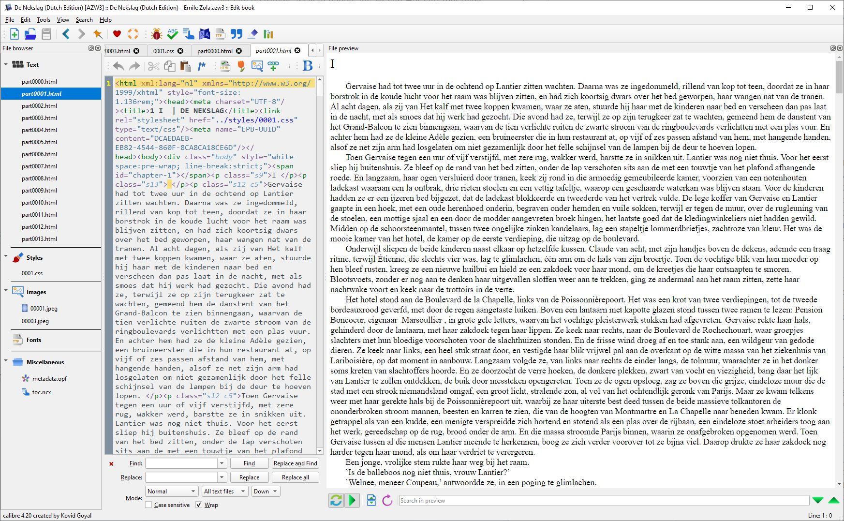Click the green insert hyperlink icon

[x=273, y=66]
